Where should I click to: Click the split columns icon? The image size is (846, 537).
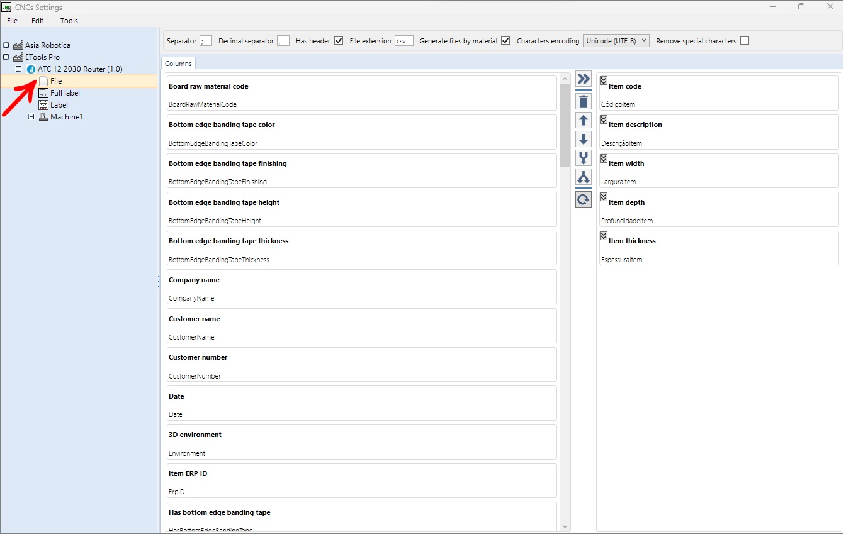pyautogui.click(x=584, y=177)
